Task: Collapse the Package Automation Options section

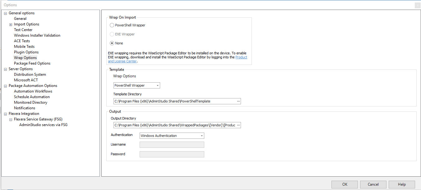Action: (5, 85)
